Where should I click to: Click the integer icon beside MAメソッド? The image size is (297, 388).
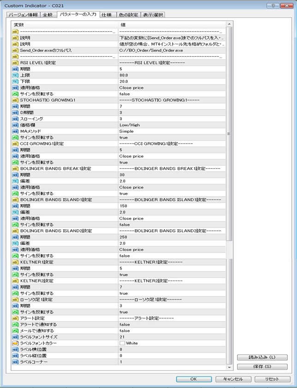coord(15,131)
